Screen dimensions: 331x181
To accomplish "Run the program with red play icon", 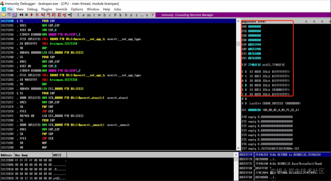I will click(x=32, y=15).
